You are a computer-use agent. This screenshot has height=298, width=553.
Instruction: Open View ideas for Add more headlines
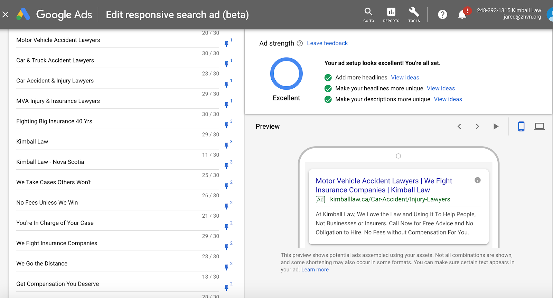[405, 78]
